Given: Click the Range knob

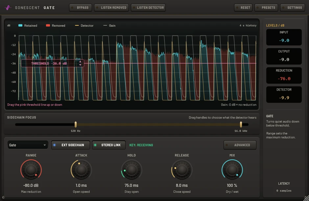Looking at the screenshot, I should click(x=31, y=170).
